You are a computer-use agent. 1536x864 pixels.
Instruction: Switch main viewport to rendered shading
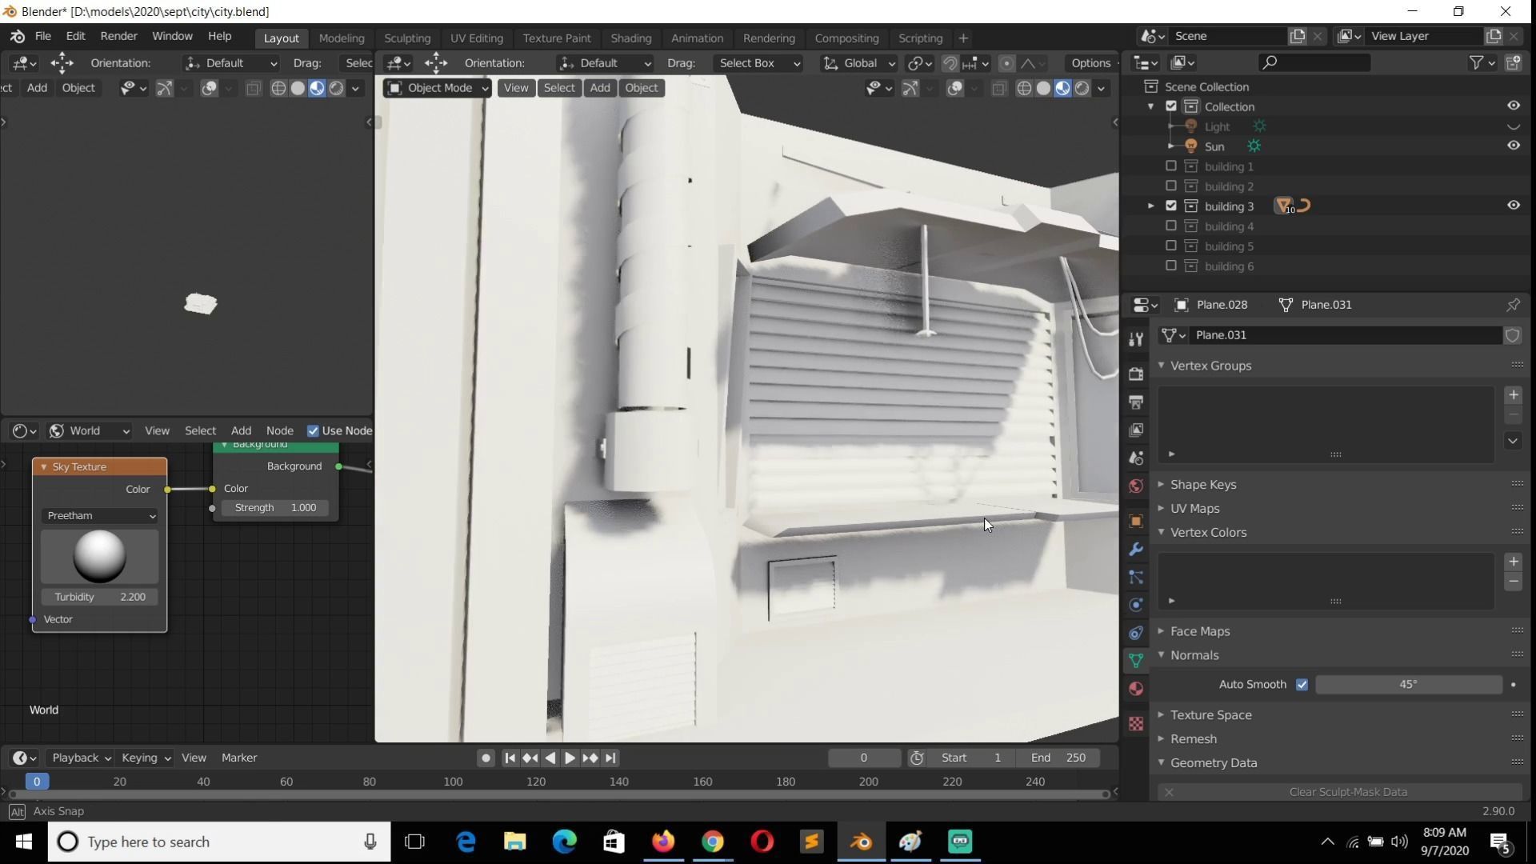click(x=1082, y=89)
